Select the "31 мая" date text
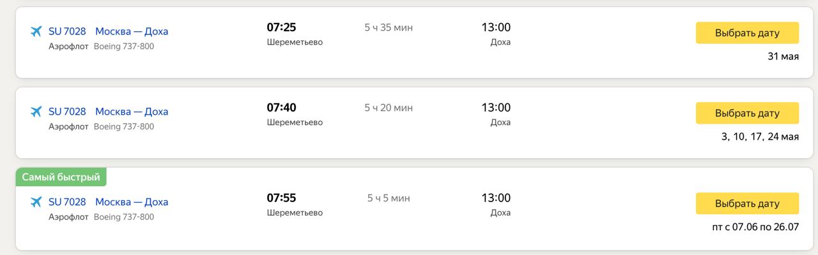 pos(783,56)
